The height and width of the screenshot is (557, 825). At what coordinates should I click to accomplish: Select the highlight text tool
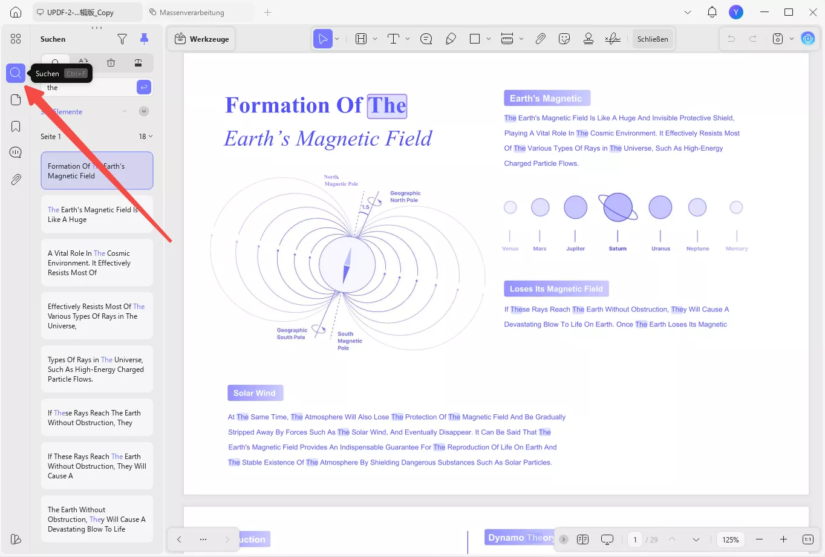361,39
